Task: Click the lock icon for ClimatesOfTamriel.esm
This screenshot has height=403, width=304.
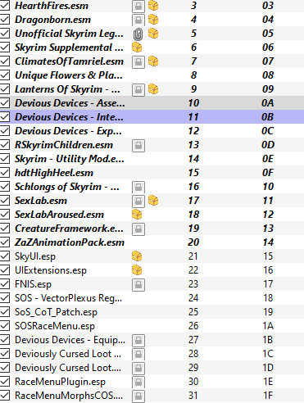Action: coord(138,61)
